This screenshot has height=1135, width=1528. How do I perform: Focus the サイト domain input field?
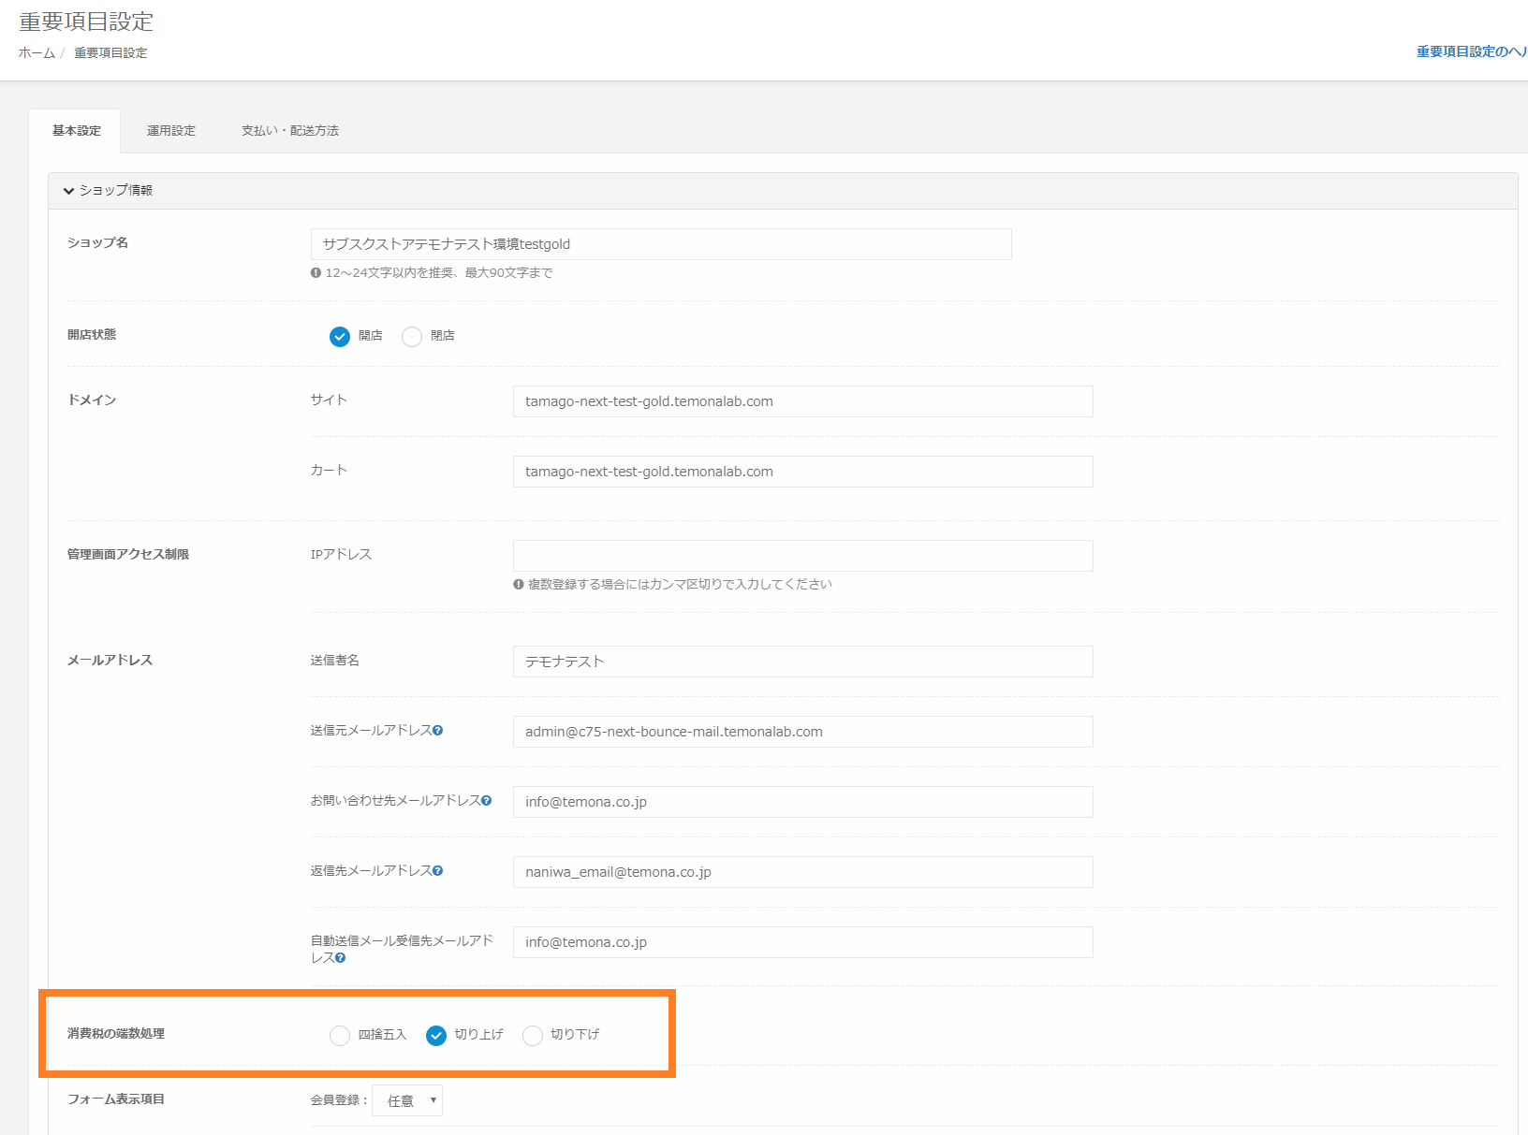(x=803, y=401)
